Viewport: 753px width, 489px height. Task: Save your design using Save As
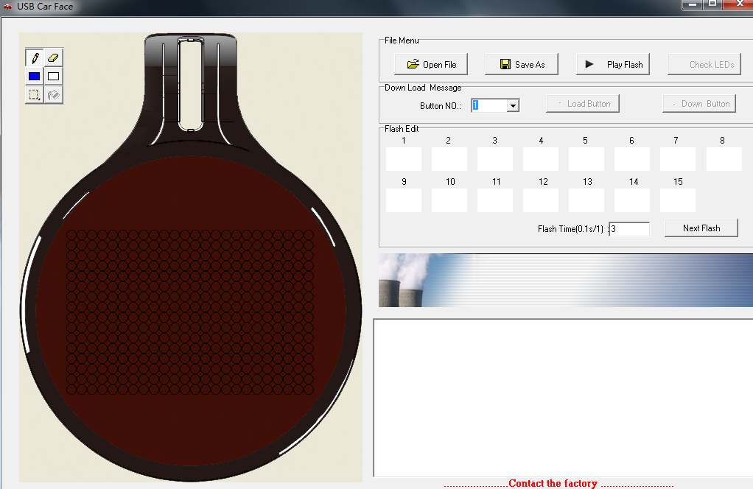point(522,64)
